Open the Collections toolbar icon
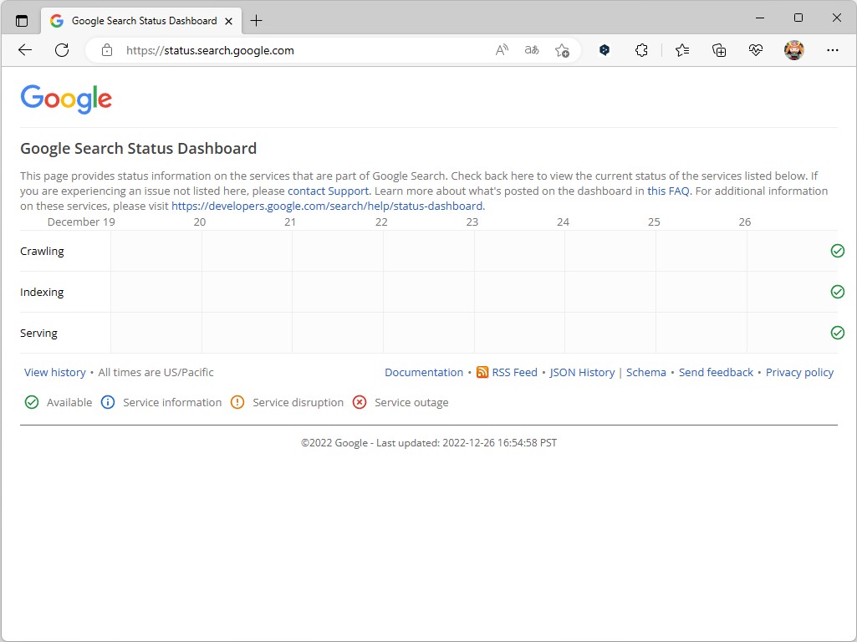Image resolution: width=857 pixels, height=642 pixels. pyautogui.click(x=719, y=50)
